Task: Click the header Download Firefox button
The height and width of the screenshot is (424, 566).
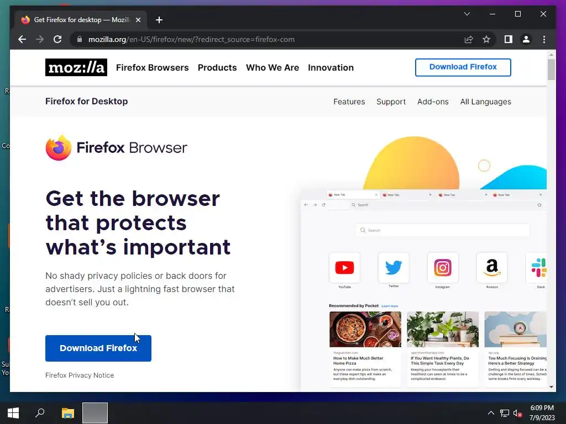Action: (x=463, y=67)
